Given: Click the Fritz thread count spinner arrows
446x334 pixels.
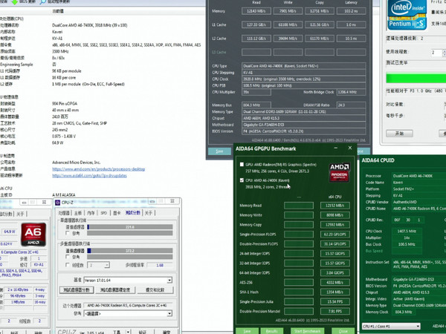Looking at the screenshot, I should coord(444,53).
